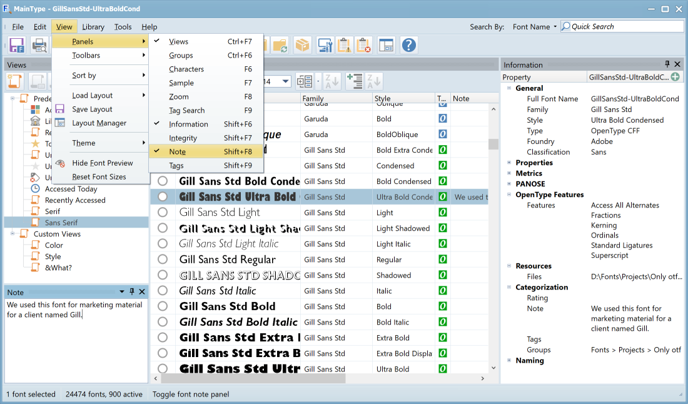688x404 pixels.
Task: Click the clipboard with warning icon
Action: click(344, 45)
